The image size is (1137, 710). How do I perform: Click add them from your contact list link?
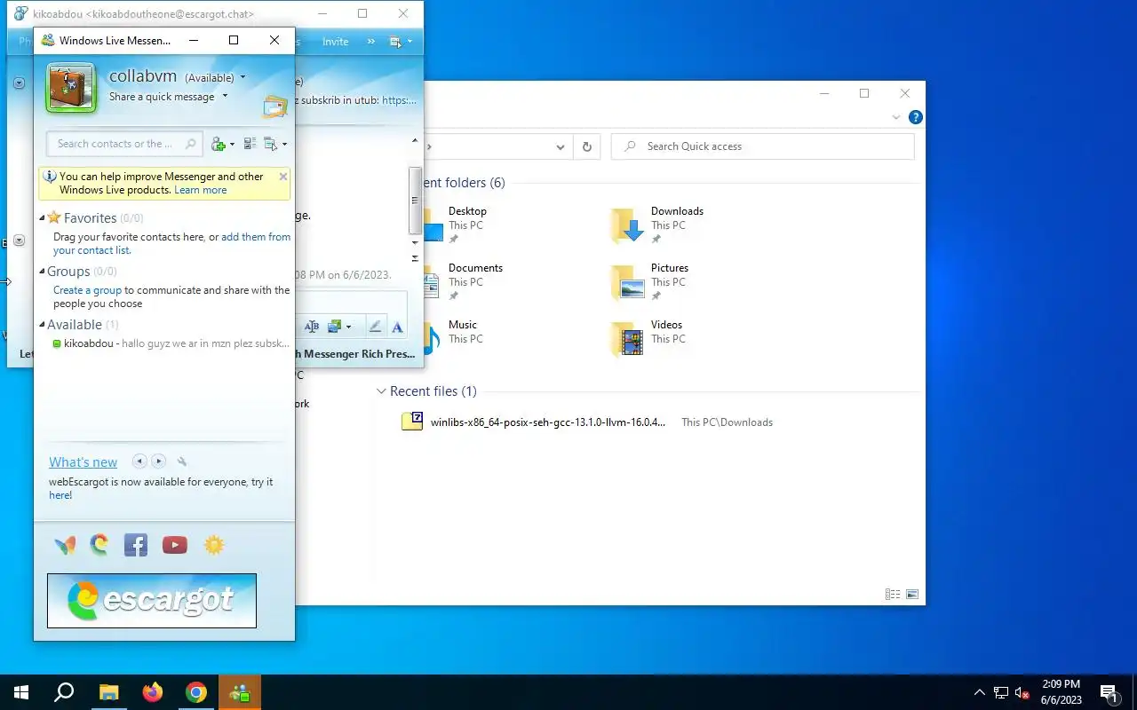click(x=171, y=243)
